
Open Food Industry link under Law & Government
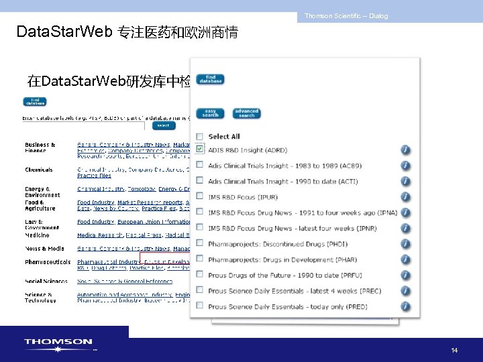[x=96, y=222]
